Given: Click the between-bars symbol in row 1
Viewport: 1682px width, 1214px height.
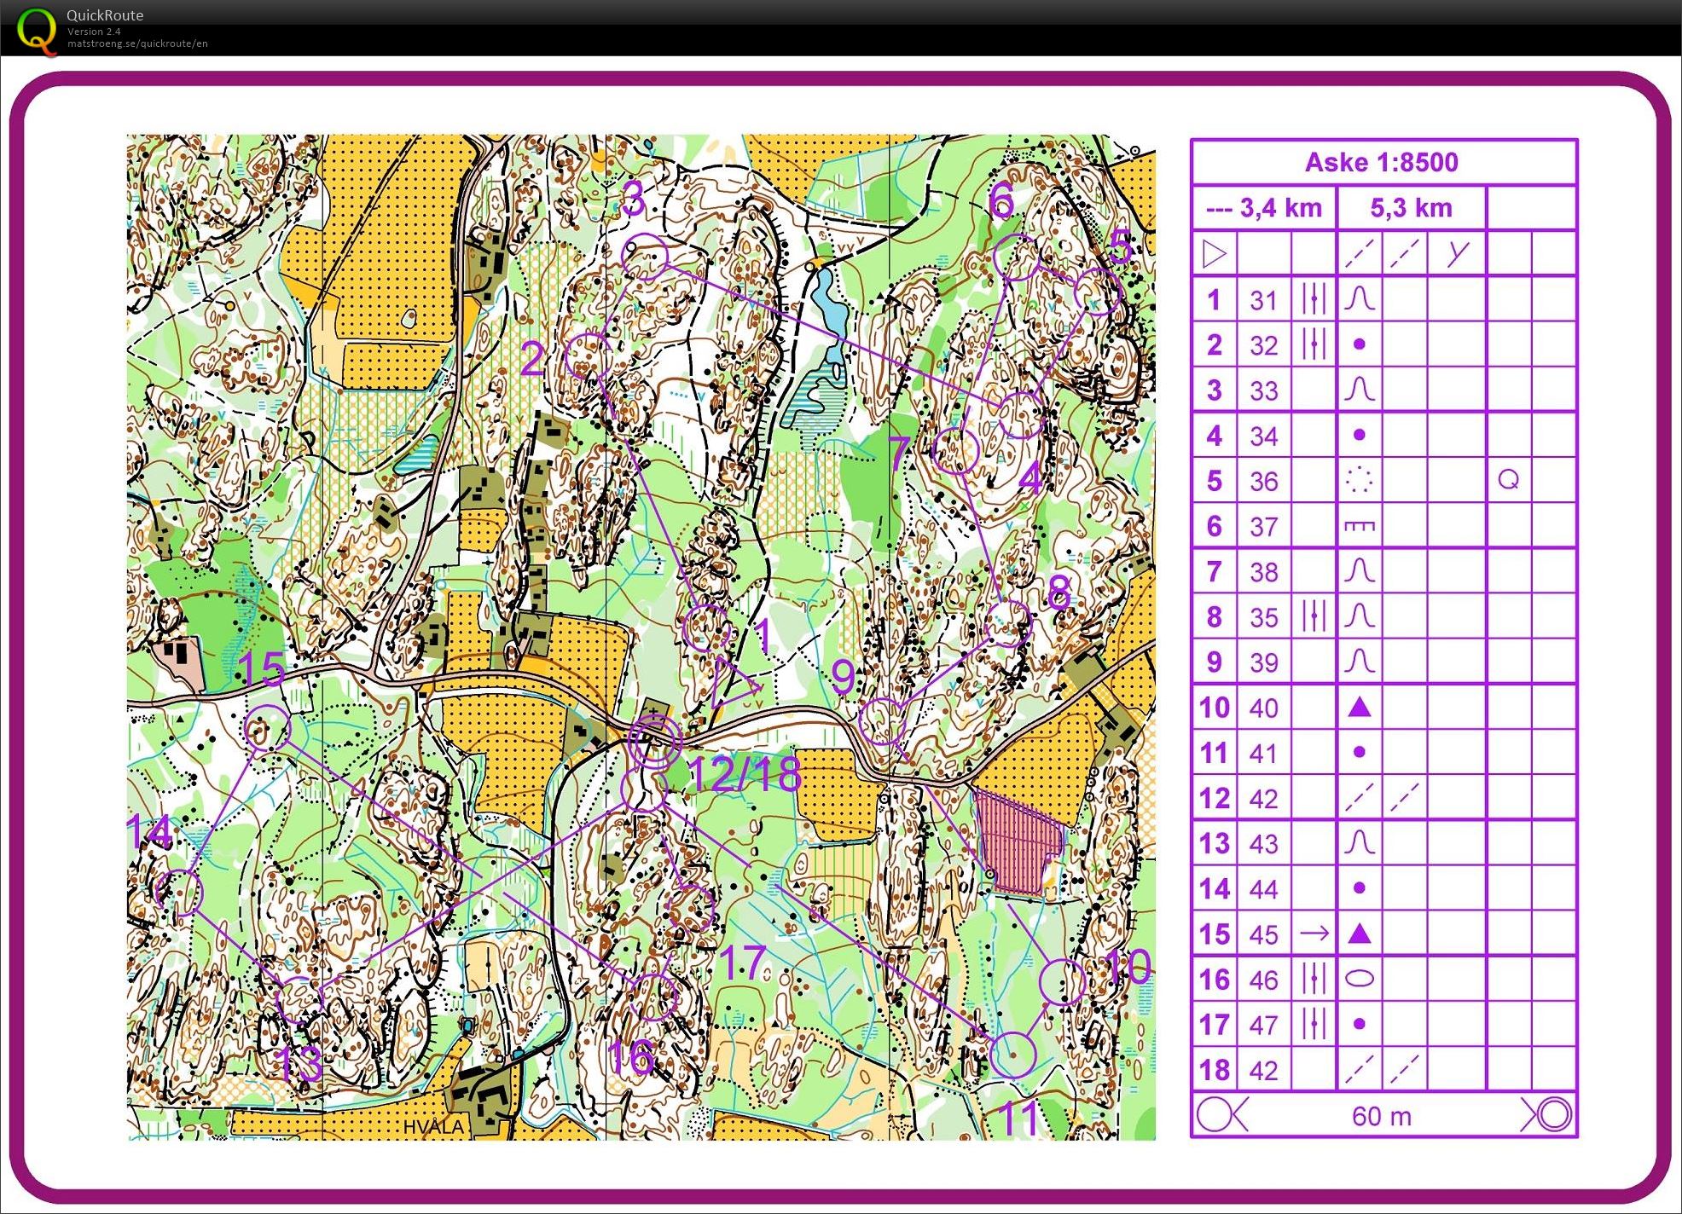Looking at the screenshot, I should pyautogui.click(x=1314, y=299).
